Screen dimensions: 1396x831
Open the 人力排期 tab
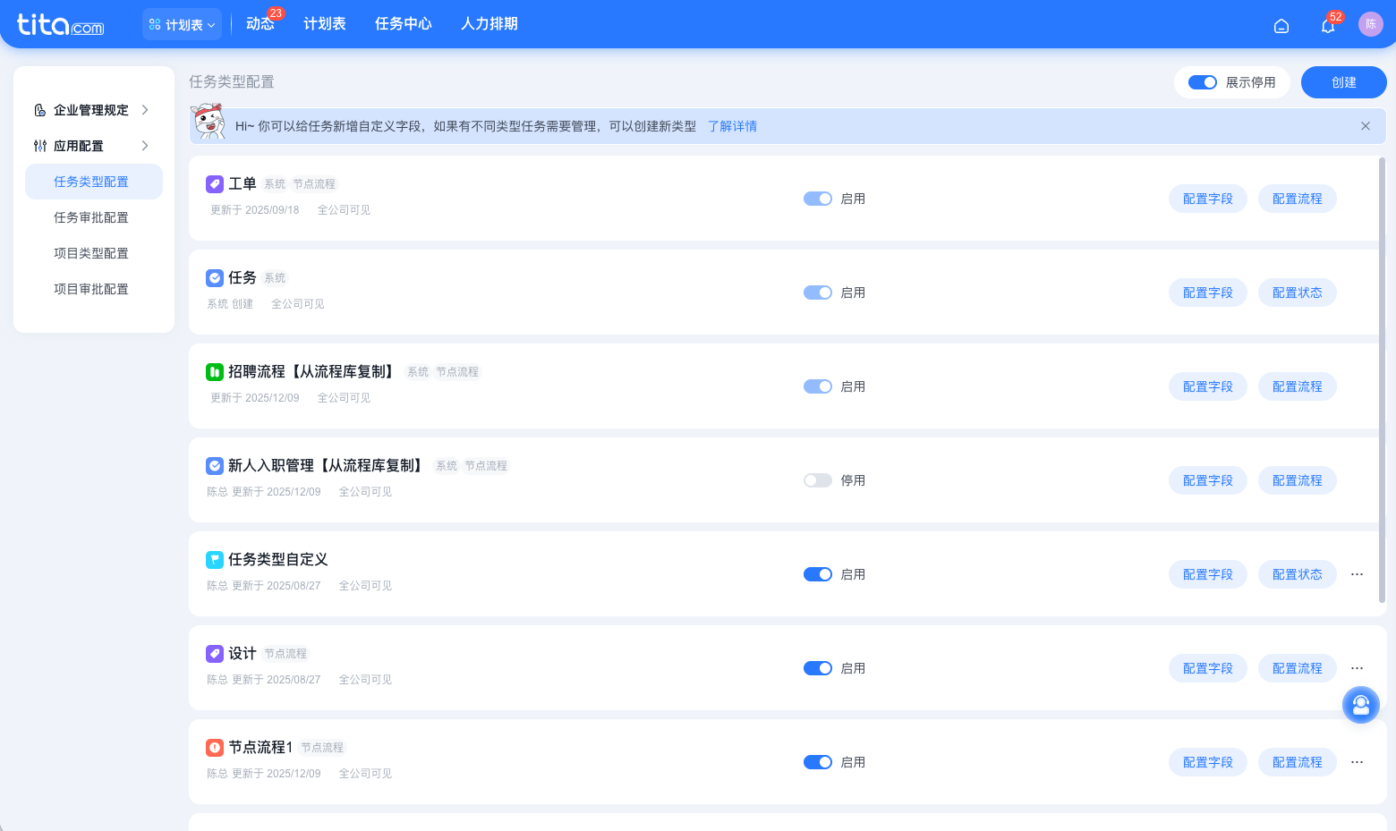tap(489, 23)
